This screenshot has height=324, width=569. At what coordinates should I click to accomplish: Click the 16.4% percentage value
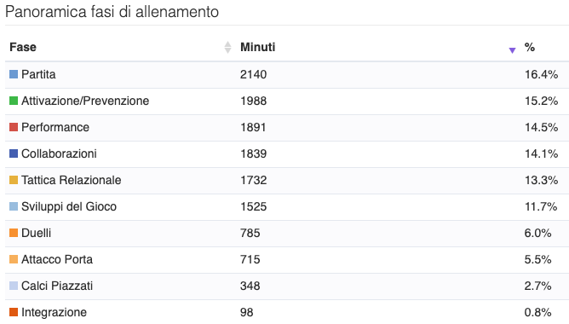coord(541,74)
